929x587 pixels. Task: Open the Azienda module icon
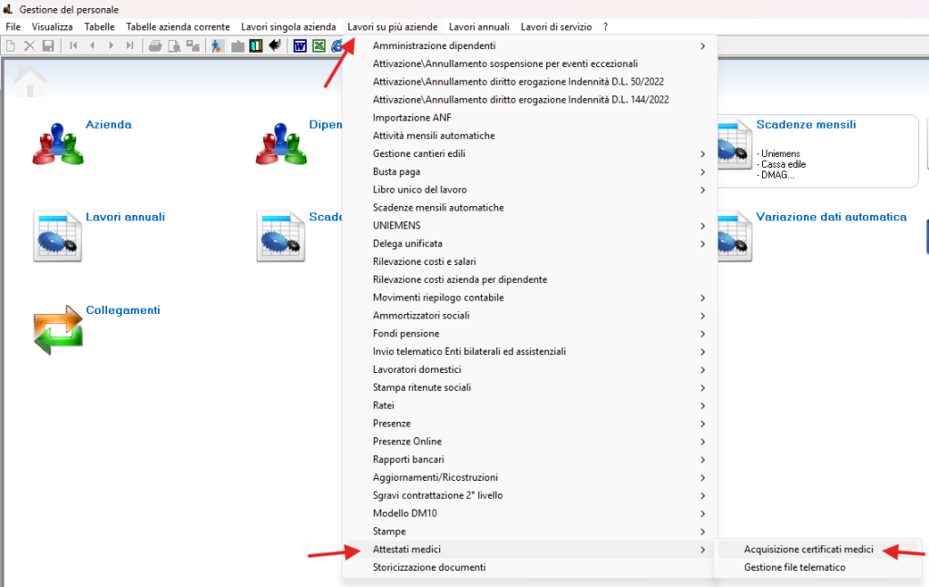point(57,143)
